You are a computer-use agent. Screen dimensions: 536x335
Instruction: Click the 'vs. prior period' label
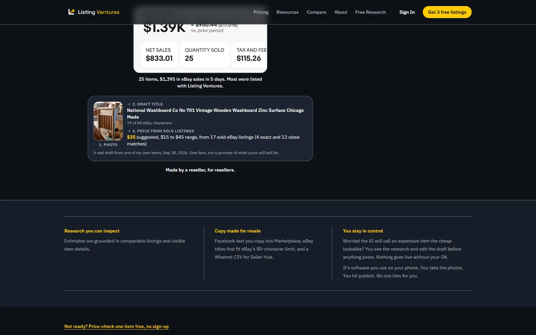pyautogui.click(x=207, y=30)
